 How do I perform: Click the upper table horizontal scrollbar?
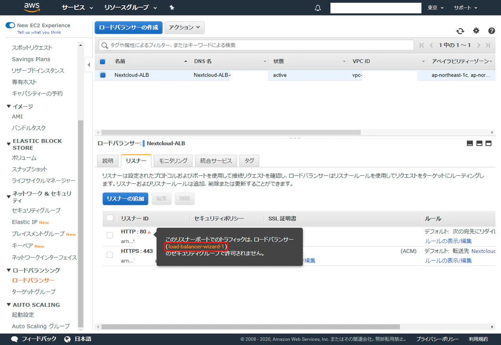tap(231, 132)
